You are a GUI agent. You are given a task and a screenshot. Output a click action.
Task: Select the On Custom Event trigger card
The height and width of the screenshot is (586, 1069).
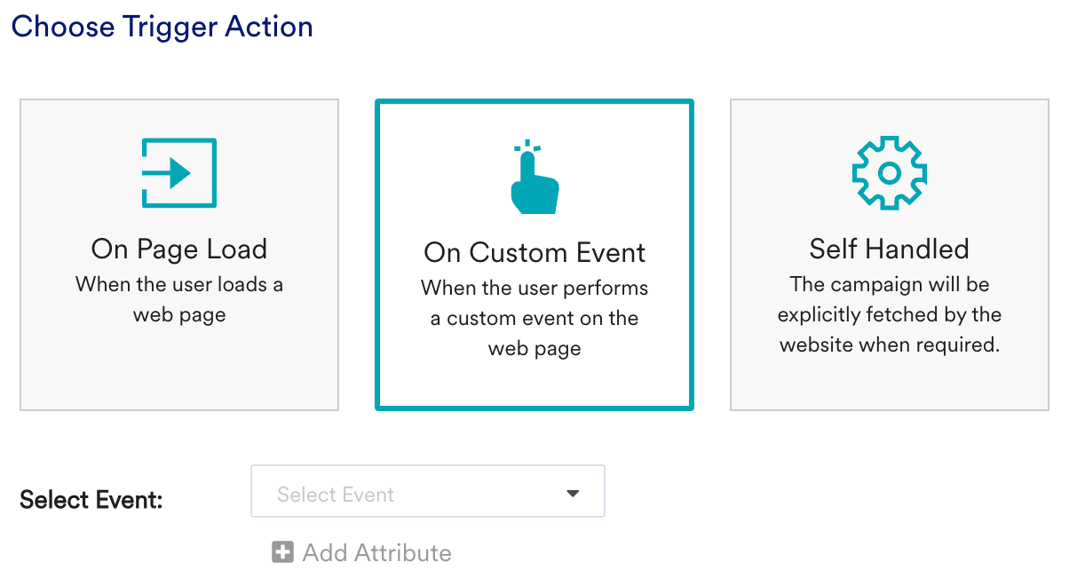point(534,254)
